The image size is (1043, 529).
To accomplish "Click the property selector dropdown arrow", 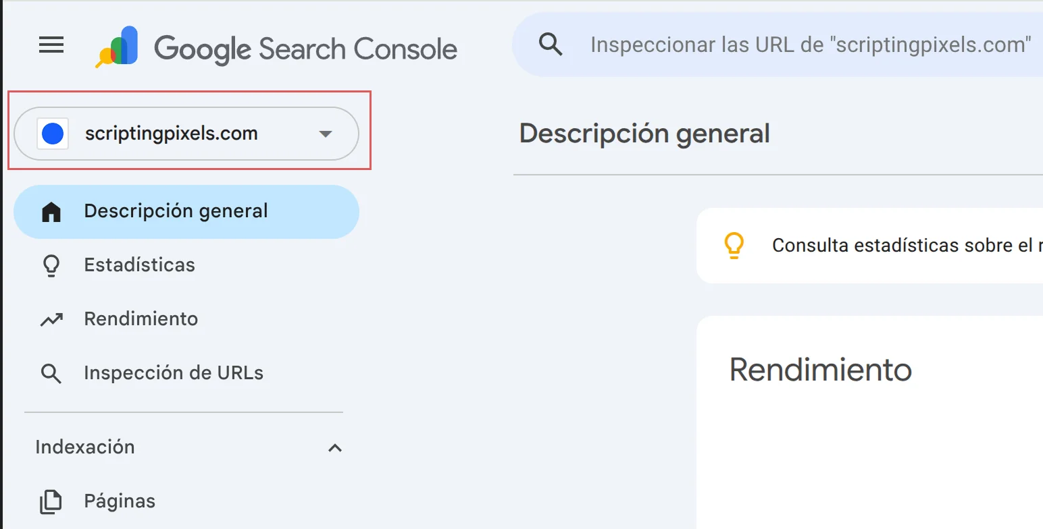I will coord(326,134).
